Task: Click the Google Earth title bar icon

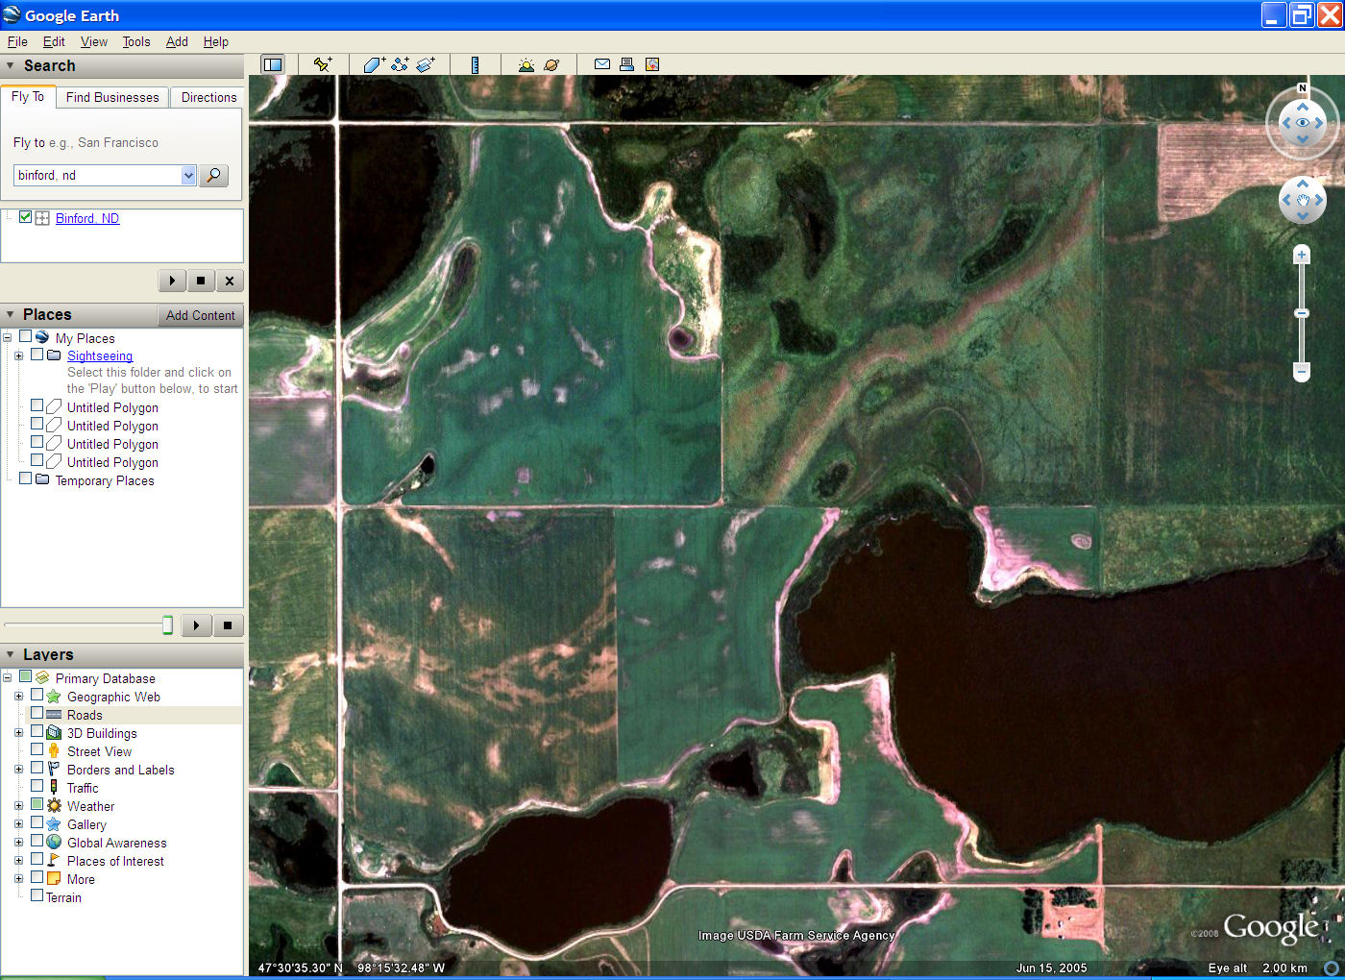Action: [x=12, y=14]
